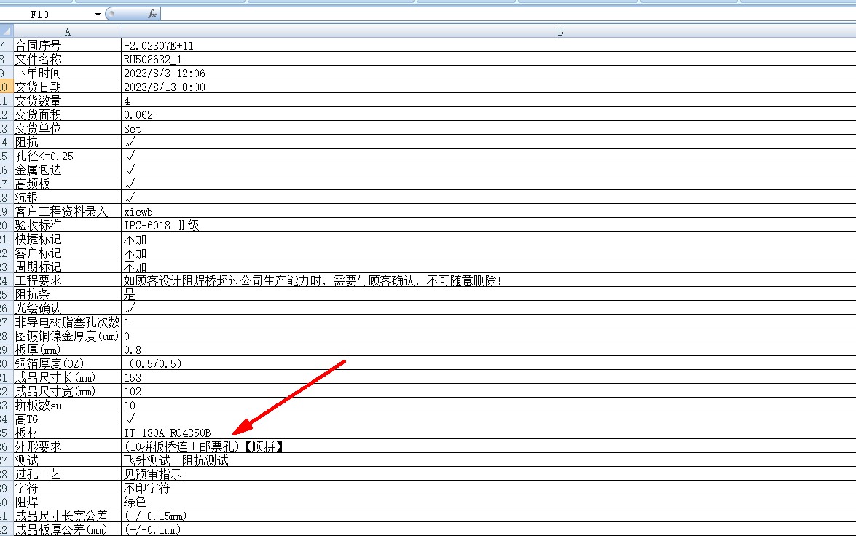Select cell with value (0.5/0.5)

(x=489, y=363)
